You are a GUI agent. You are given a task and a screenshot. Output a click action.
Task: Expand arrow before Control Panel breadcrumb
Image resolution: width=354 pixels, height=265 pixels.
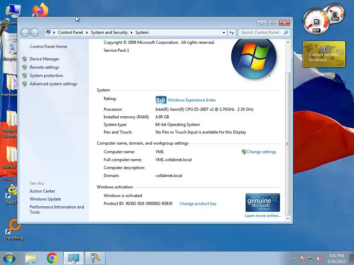click(54, 32)
